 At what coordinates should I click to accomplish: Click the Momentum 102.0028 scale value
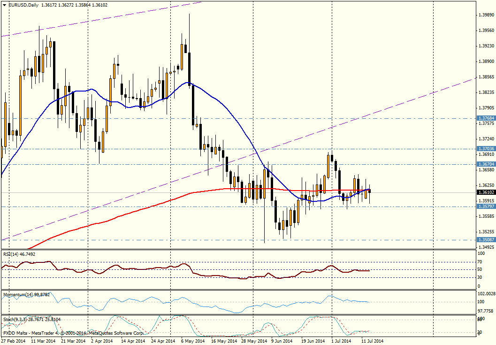[x=487, y=294]
